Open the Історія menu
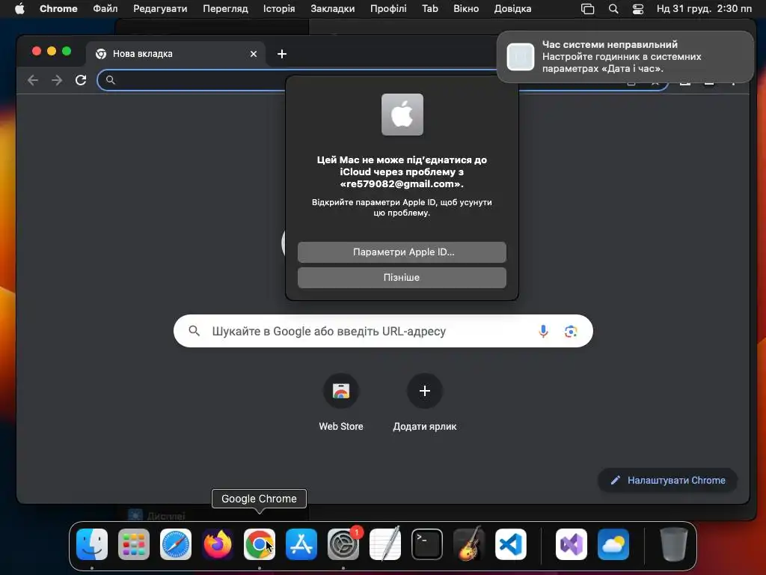This screenshot has width=766, height=575. (279, 9)
